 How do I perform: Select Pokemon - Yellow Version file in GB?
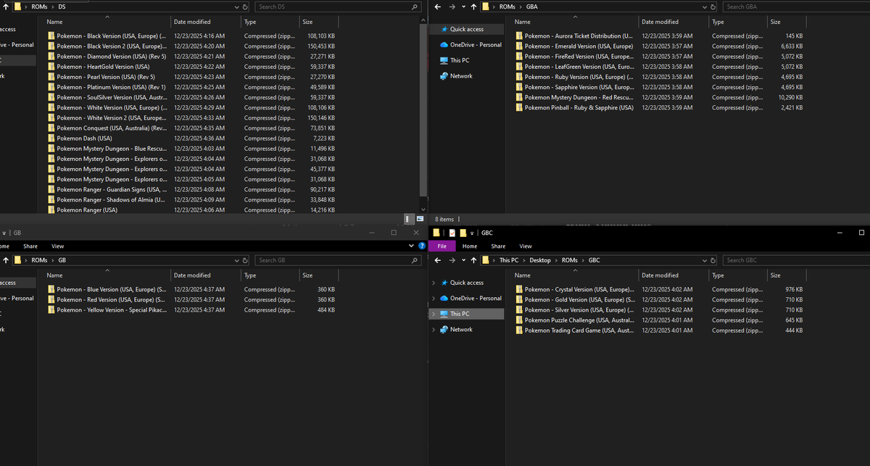click(109, 309)
